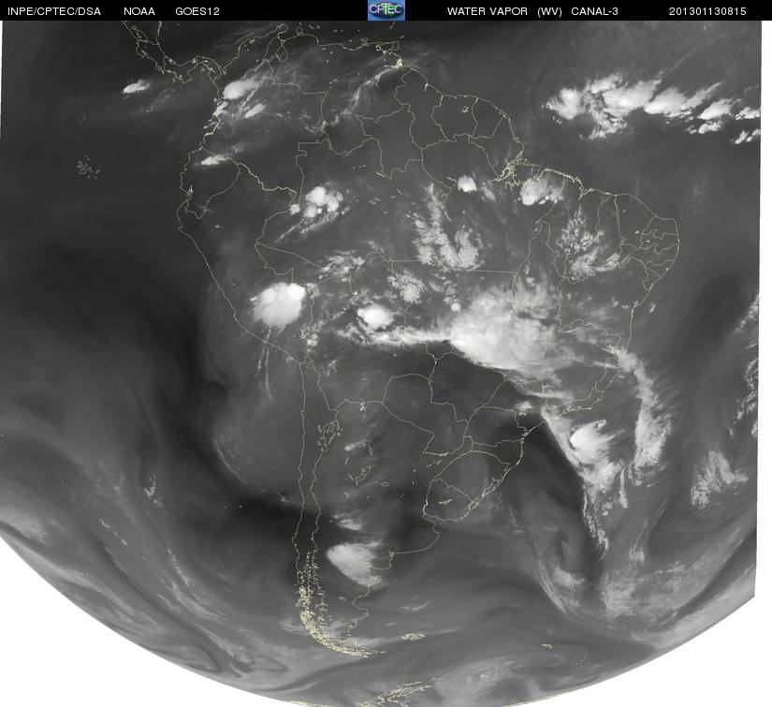Click the CANAL-3 channel label
The width and height of the screenshot is (772, 707).
tap(595, 11)
